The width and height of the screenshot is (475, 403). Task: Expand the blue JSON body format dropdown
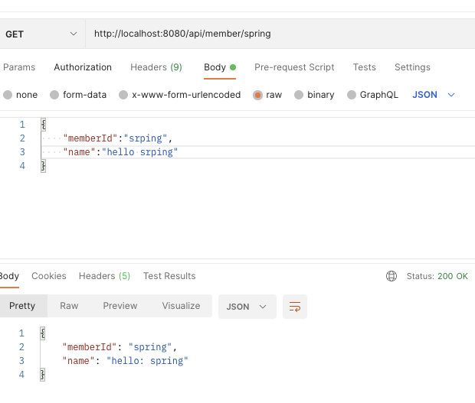(x=434, y=95)
